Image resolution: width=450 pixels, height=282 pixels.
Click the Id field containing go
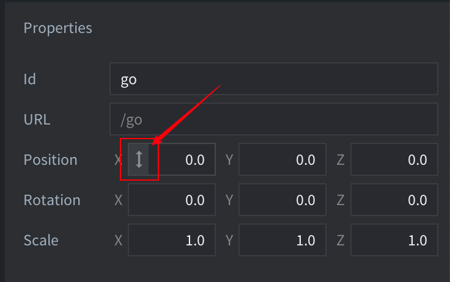click(273, 79)
